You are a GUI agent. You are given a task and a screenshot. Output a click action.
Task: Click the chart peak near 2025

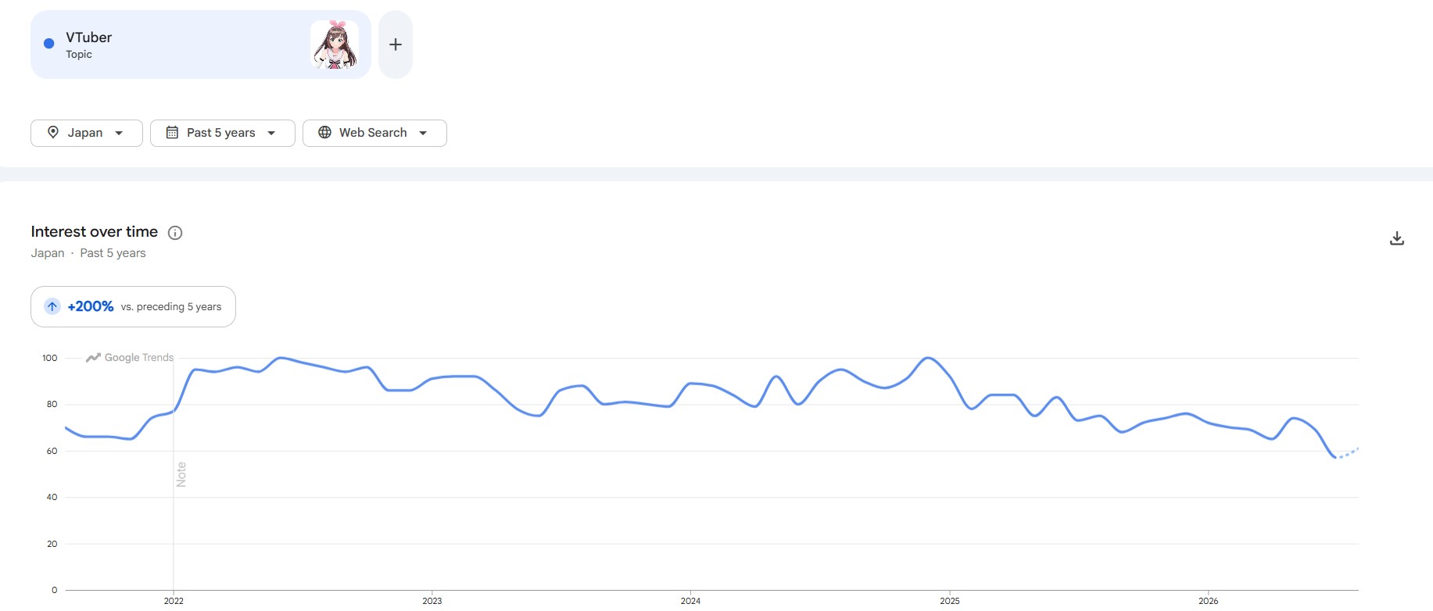pos(927,358)
